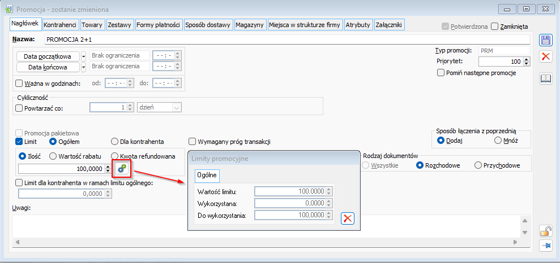Click the Nazwa field containing PROMOCJA 2+1
Viewport: 560px width, 263px height.
(x=287, y=40)
